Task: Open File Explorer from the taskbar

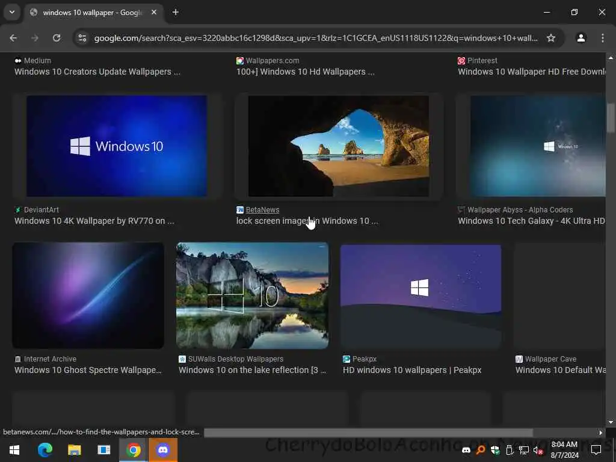Action: click(74, 450)
